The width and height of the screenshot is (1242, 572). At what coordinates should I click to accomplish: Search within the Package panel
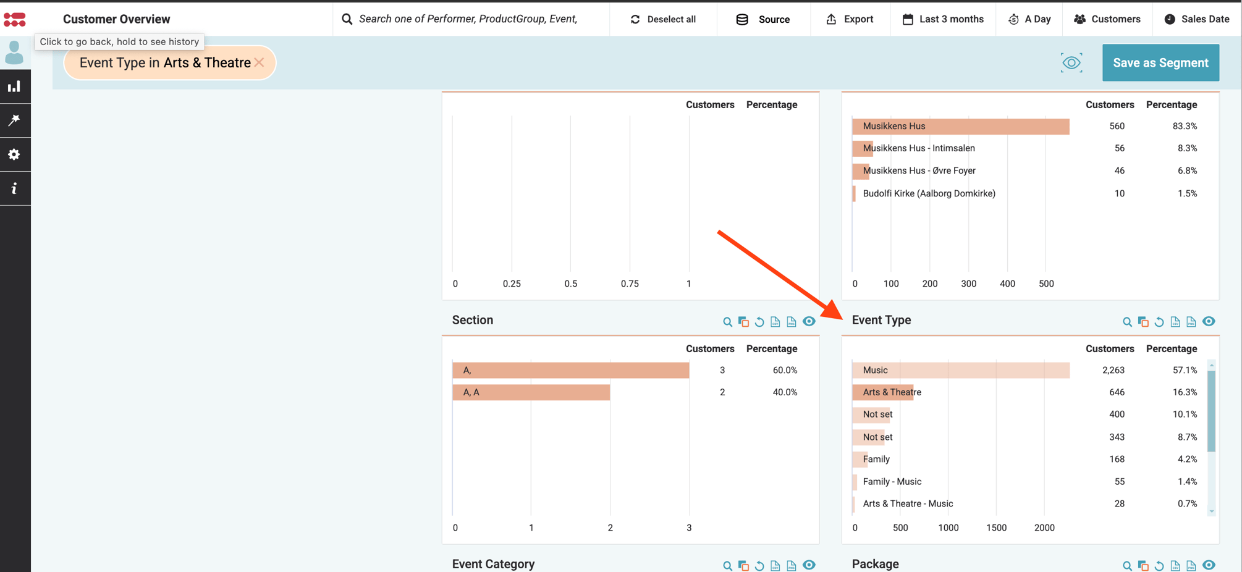tap(1127, 566)
